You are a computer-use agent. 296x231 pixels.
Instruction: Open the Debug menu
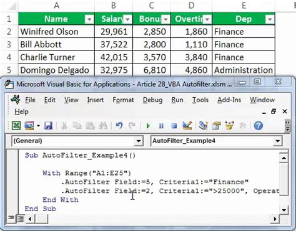pyautogui.click(x=152, y=100)
